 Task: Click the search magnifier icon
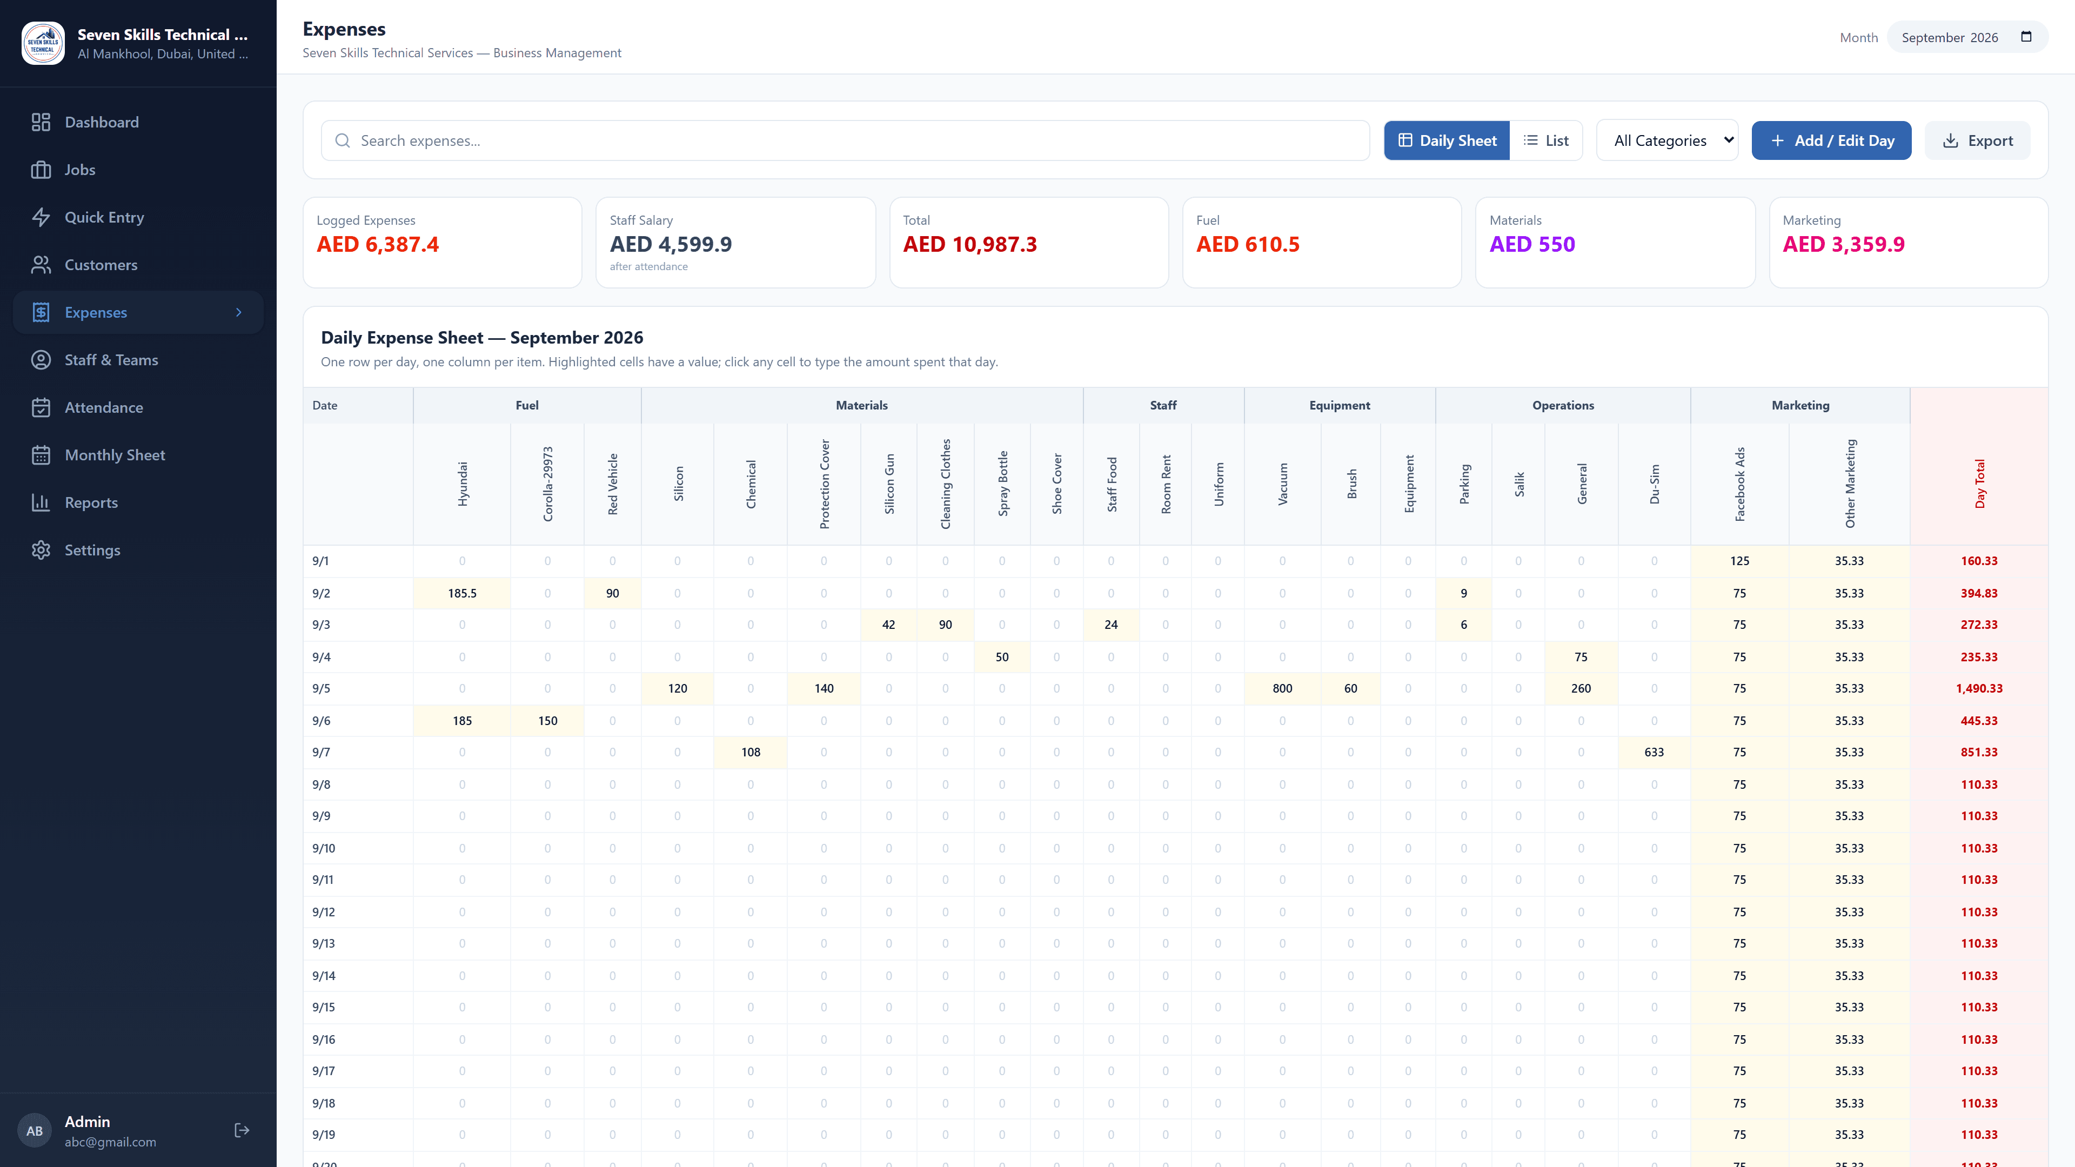point(343,141)
